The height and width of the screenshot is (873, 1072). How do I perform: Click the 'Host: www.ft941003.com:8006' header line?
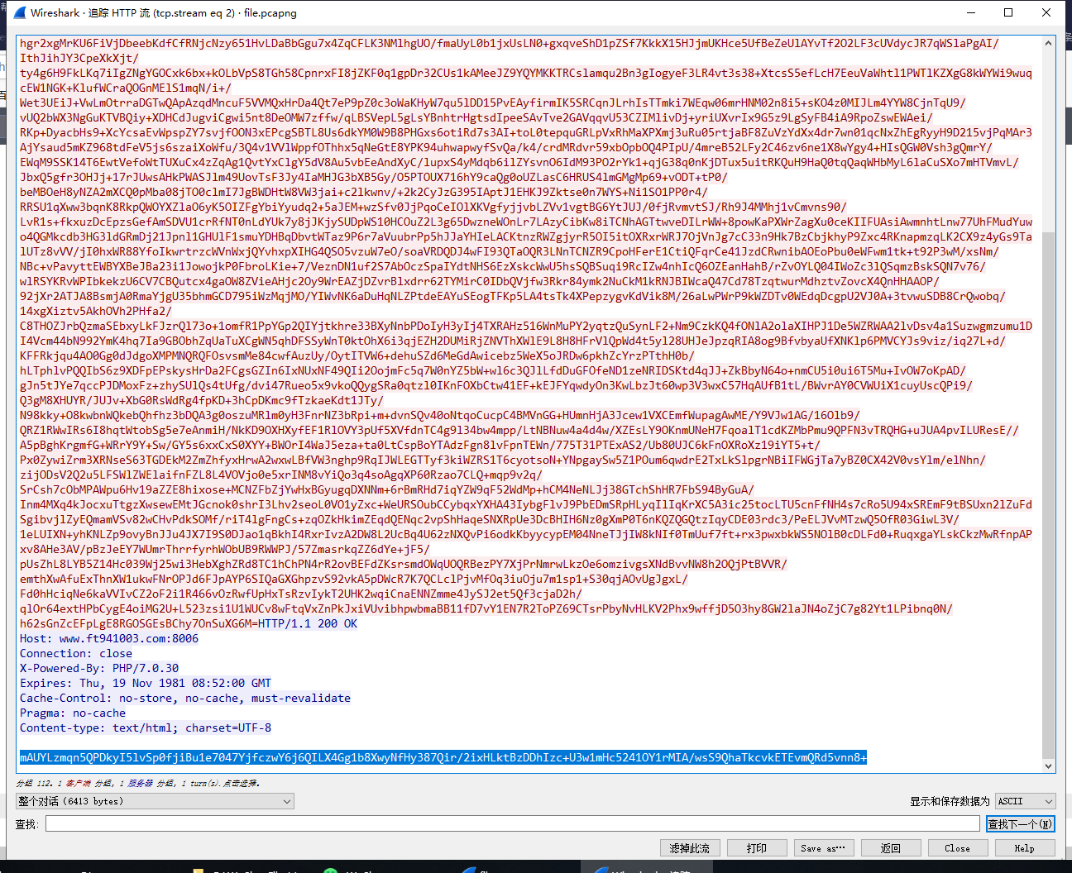click(x=109, y=638)
